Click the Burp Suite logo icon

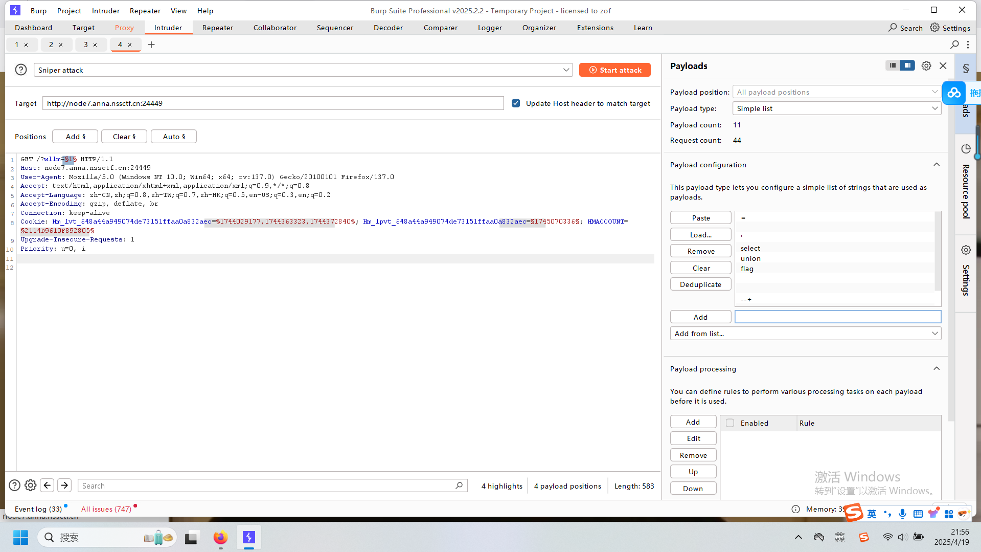click(15, 10)
